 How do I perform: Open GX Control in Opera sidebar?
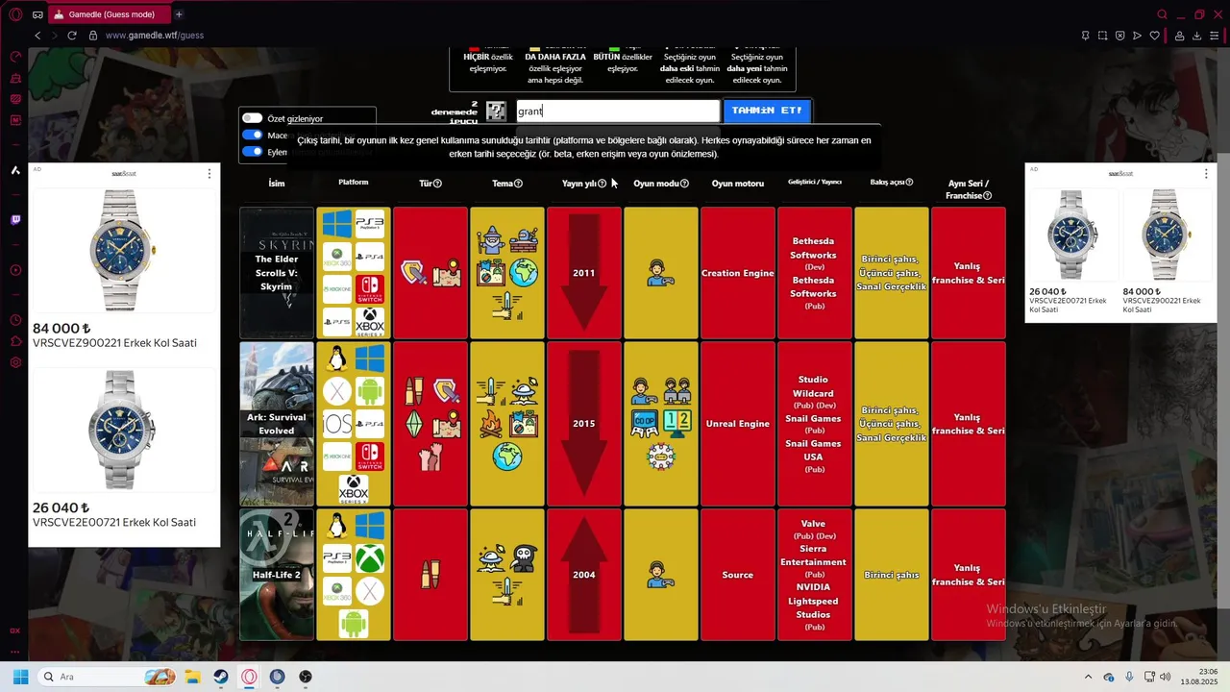15,57
